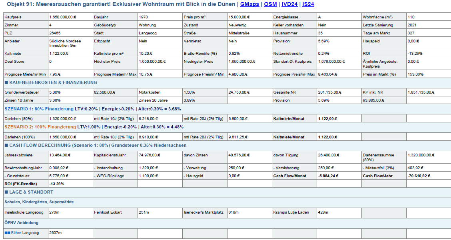
Task: Click the Energieklasse value A
Action: tap(319, 17)
